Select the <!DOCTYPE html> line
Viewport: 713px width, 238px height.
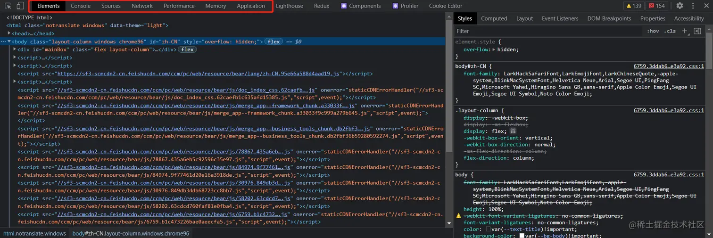tap(29, 17)
